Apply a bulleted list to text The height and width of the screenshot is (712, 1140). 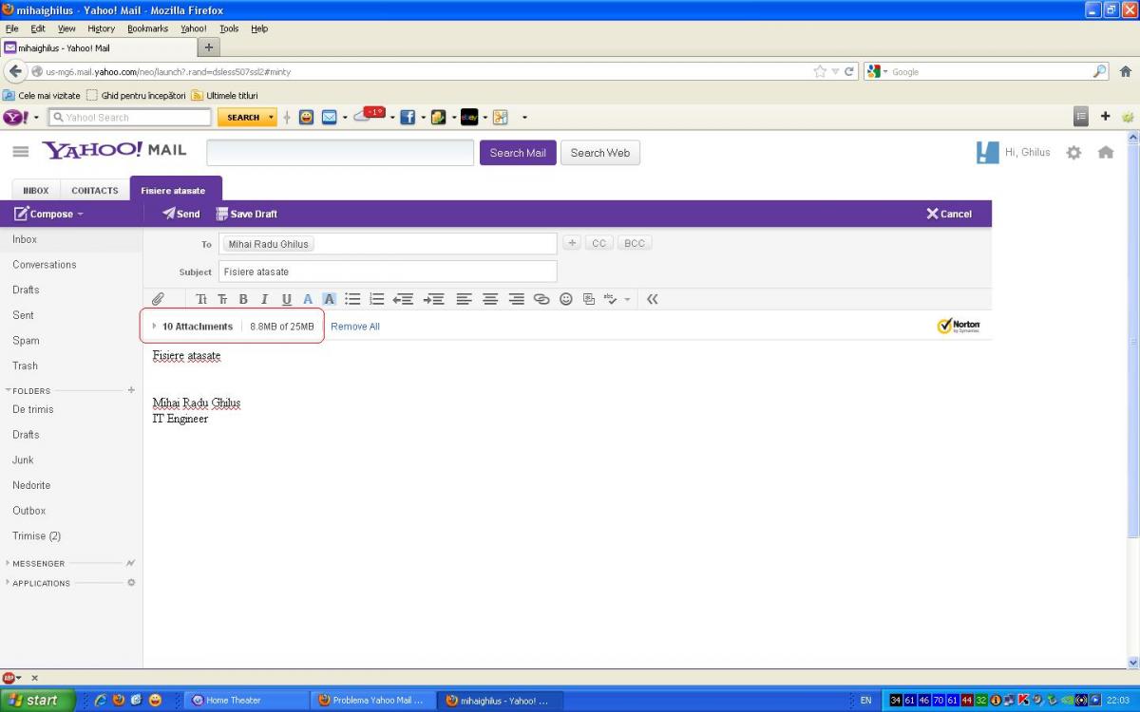(x=352, y=299)
